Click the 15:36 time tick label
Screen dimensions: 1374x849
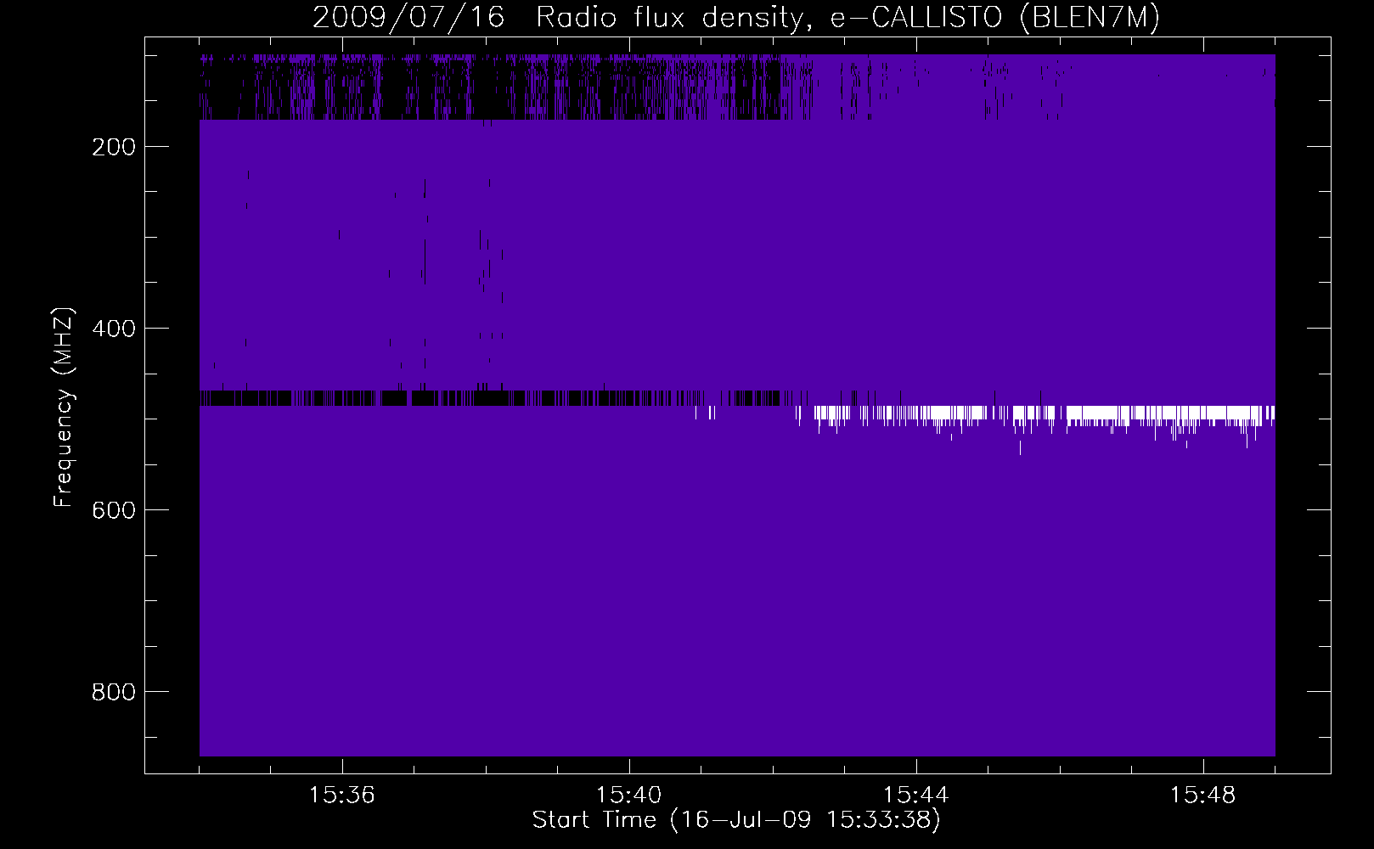[x=342, y=796]
